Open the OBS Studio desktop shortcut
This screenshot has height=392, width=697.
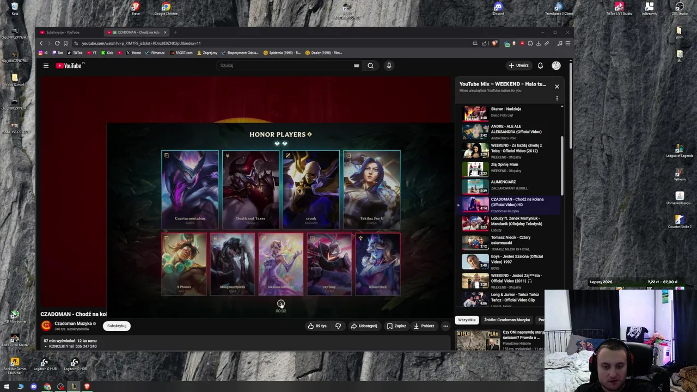[x=680, y=9]
